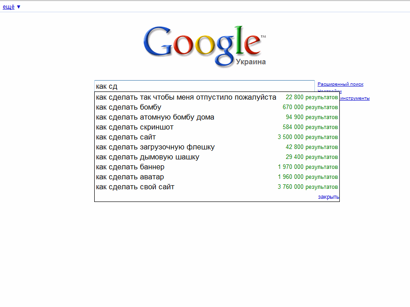
Task: Choose suggestion 'как сделать бомбу'
Action: click(217, 107)
